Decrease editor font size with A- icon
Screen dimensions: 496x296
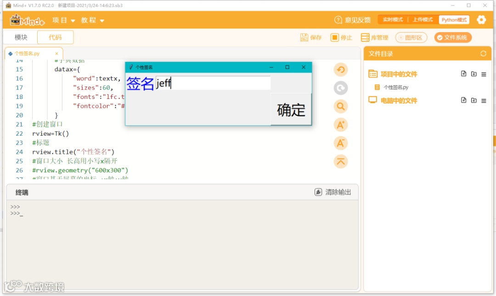point(341,143)
